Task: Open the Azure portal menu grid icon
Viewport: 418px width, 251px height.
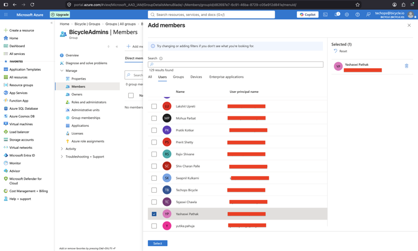Action: 6,15
